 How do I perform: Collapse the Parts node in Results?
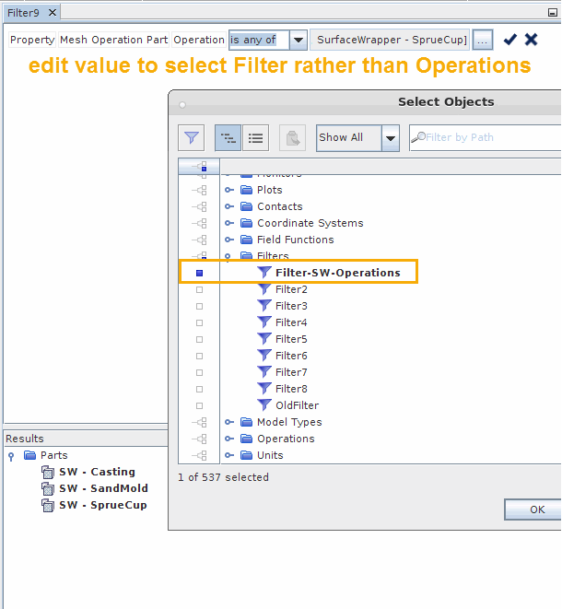pos(11,456)
